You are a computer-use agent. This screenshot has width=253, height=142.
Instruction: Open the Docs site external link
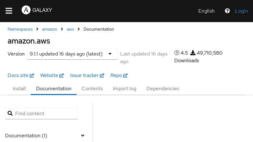[x=21, y=75]
